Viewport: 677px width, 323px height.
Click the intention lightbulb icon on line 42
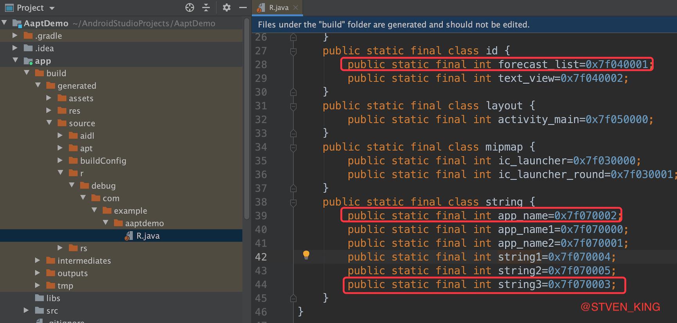point(306,255)
